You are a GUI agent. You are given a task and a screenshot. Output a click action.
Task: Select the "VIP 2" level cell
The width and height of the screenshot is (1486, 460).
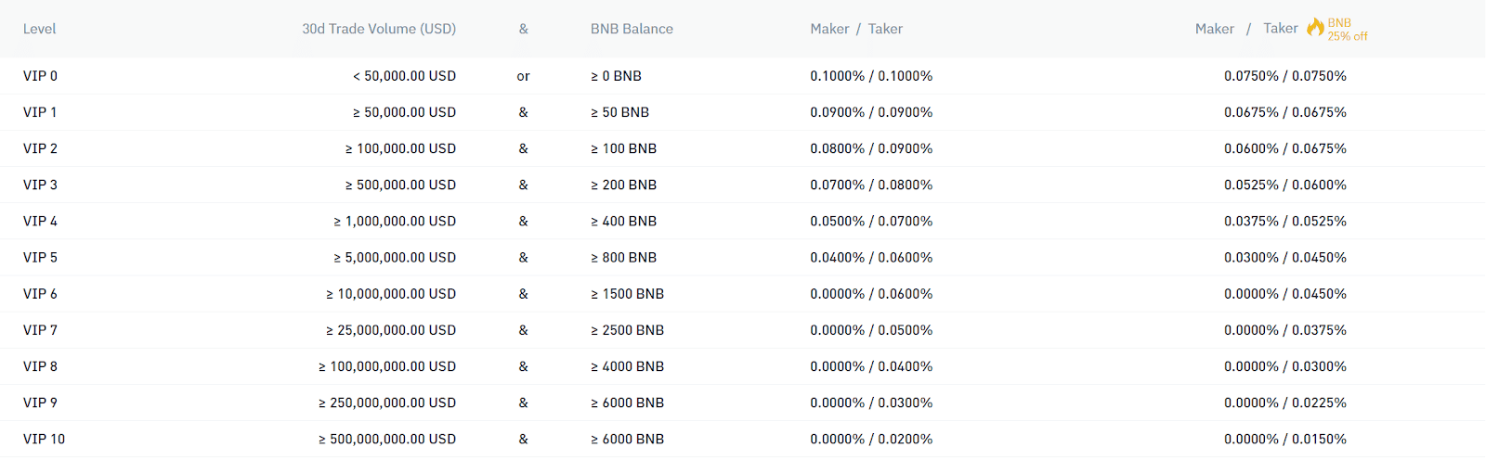(x=40, y=148)
